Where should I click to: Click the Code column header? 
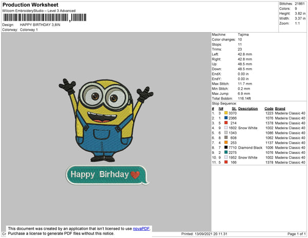[268, 109]
